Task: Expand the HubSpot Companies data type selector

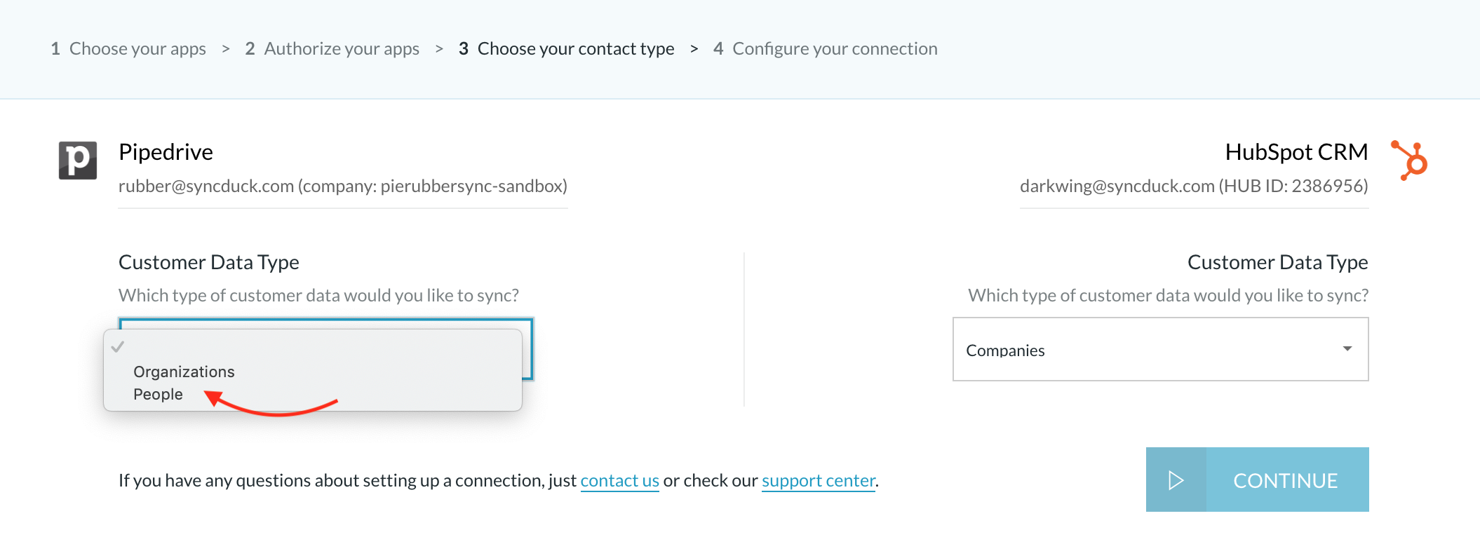Action: click(1160, 349)
